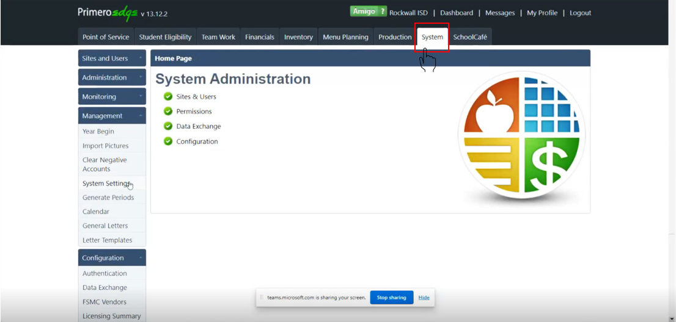Click the Hide link in sharing bar

[424, 298]
